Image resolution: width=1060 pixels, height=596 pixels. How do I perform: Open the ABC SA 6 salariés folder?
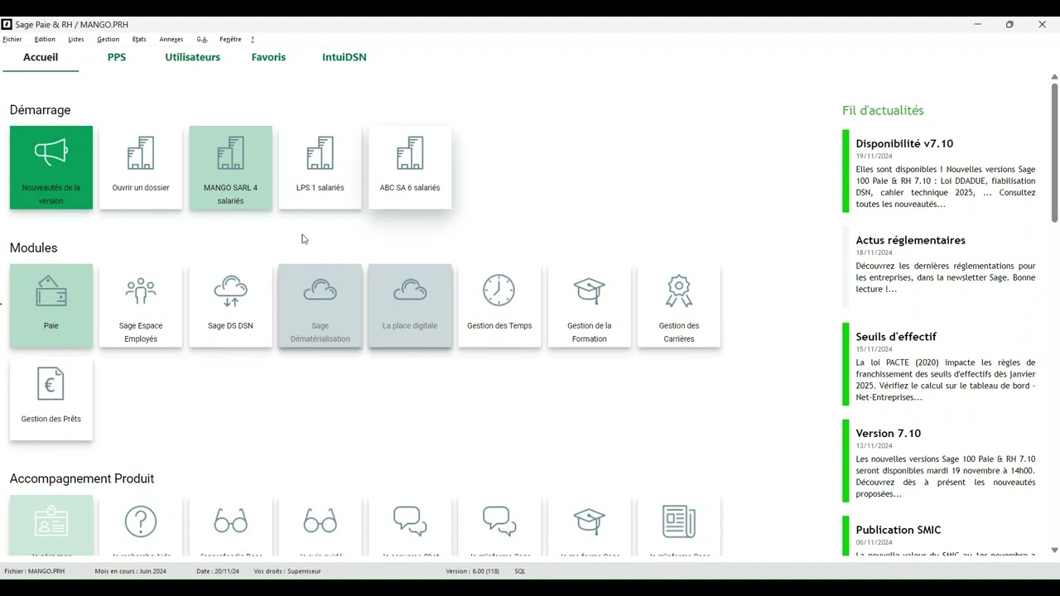click(x=410, y=167)
